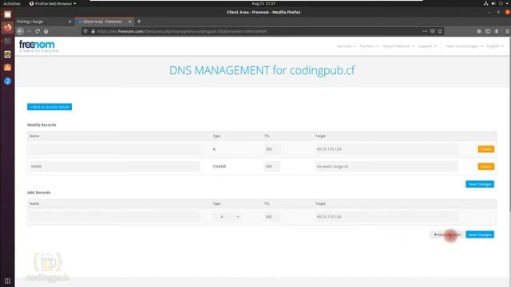Click the Pocket save icon
511x287 pixels.
click(433, 31)
